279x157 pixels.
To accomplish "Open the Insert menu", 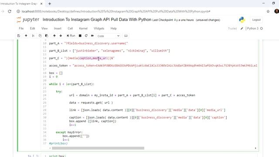I will (x=58, y=28).
